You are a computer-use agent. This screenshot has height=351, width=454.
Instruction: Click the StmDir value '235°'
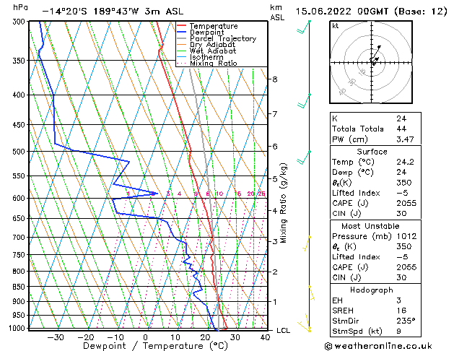[x=406, y=321]
